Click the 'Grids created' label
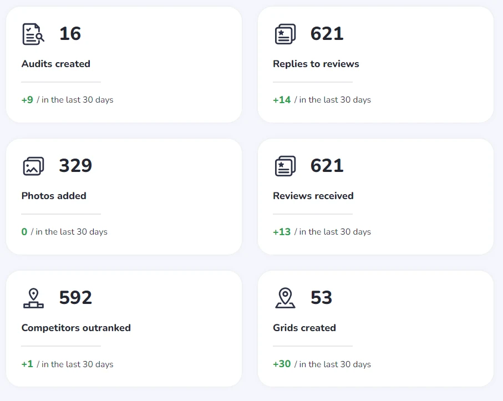 click(x=304, y=328)
